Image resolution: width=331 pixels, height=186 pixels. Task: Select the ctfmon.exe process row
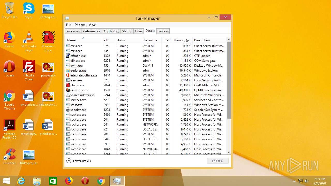(146, 56)
